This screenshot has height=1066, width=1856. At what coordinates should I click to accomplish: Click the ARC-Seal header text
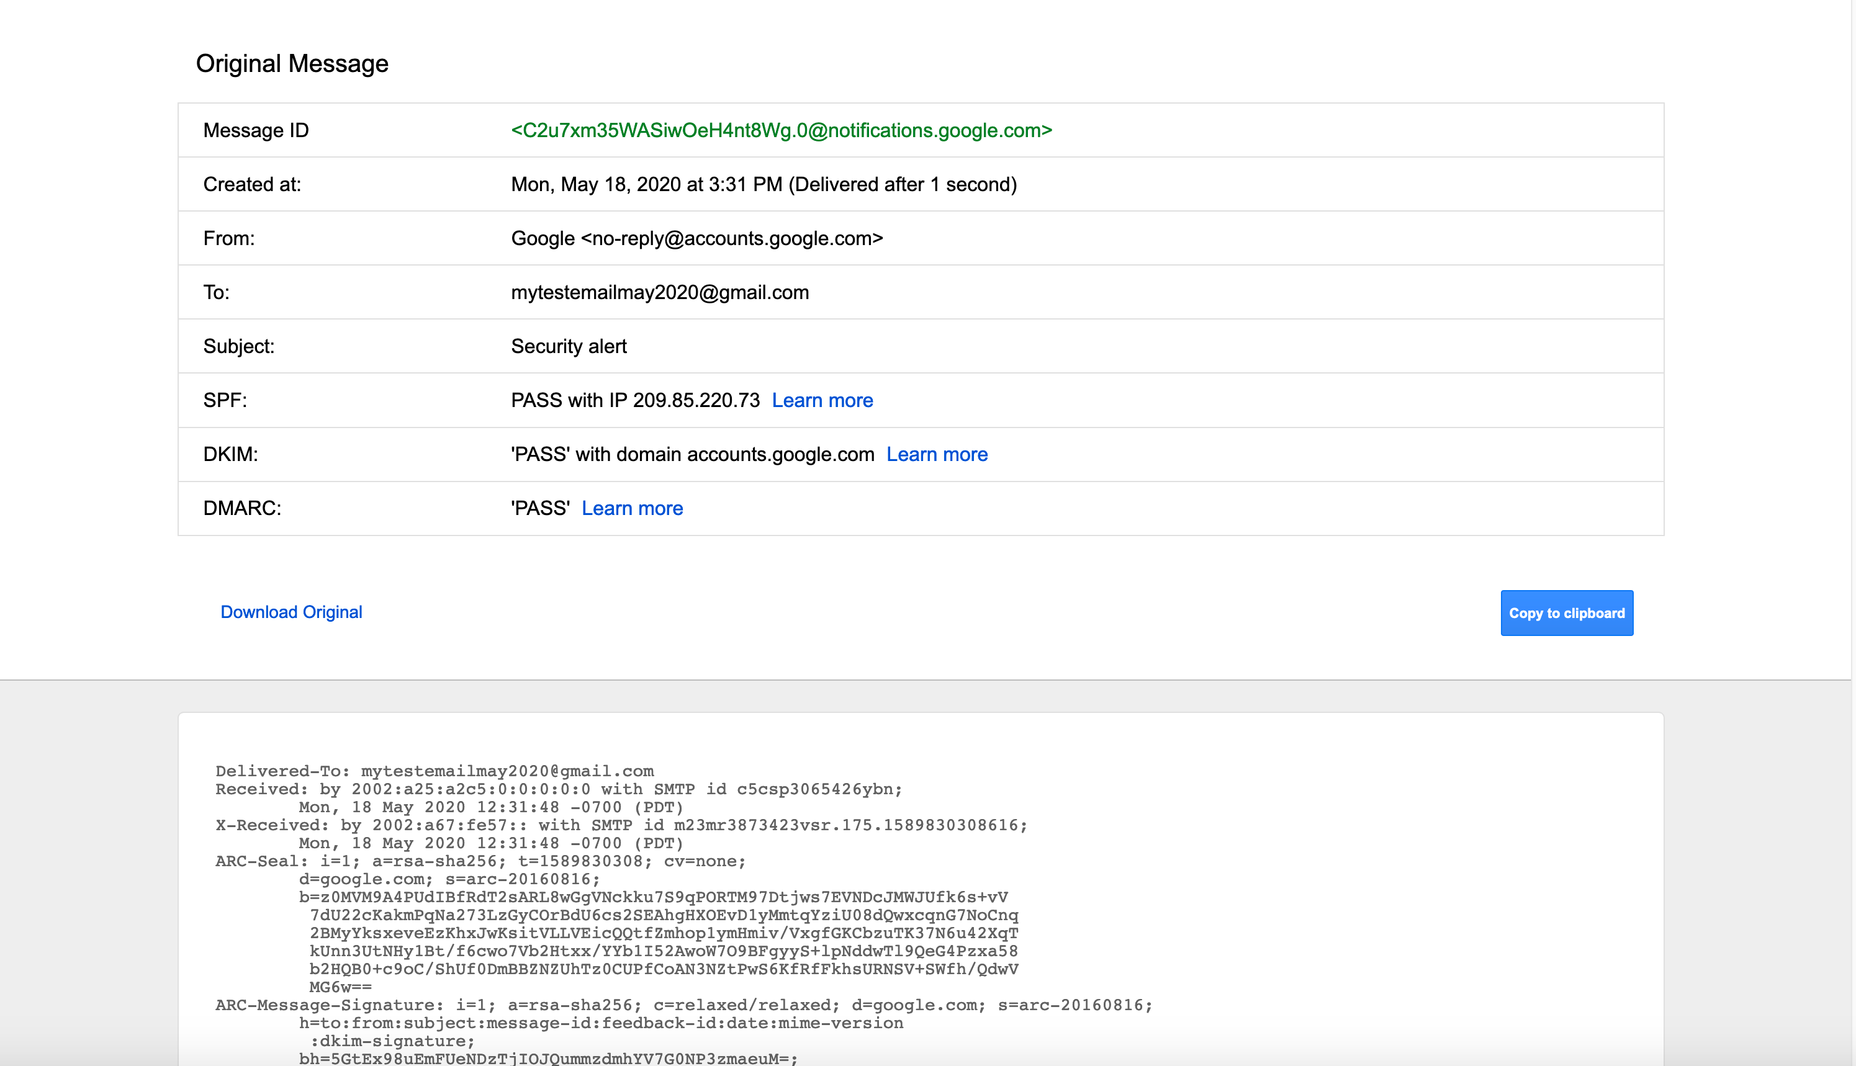click(x=480, y=861)
